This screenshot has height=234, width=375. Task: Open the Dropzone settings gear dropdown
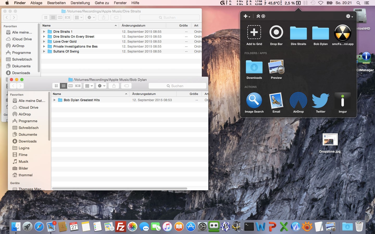tap(349, 16)
